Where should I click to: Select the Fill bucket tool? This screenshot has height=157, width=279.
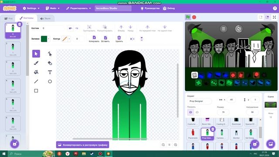(36, 72)
